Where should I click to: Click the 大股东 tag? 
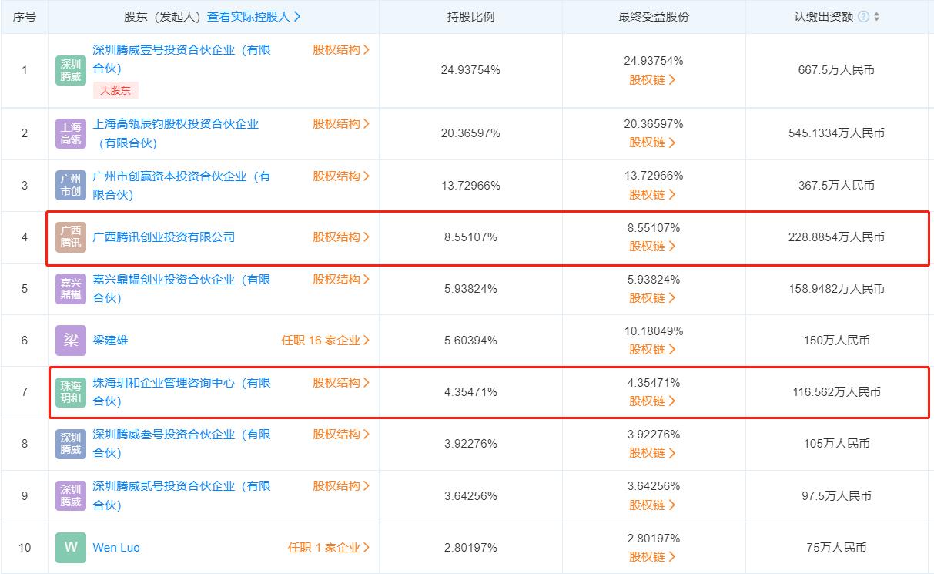coord(116,90)
